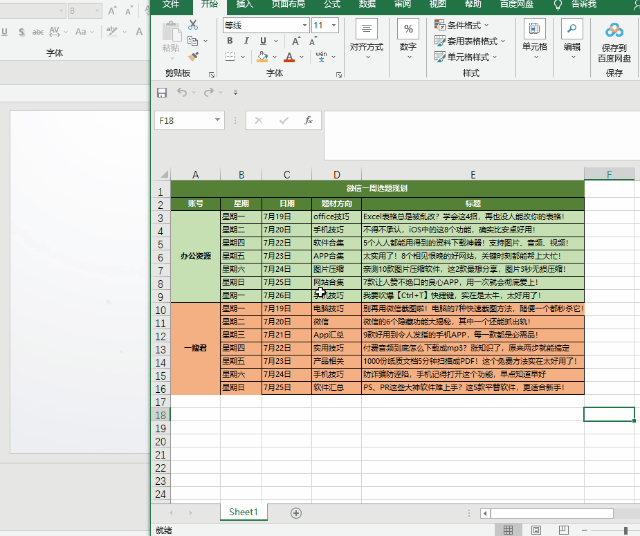Select the Sheet1 worksheet tab
The height and width of the screenshot is (536, 640).
click(x=244, y=512)
